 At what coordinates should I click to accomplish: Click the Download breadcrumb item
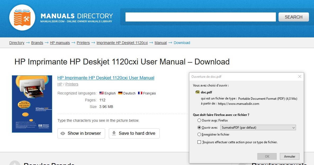tap(182, 43)
